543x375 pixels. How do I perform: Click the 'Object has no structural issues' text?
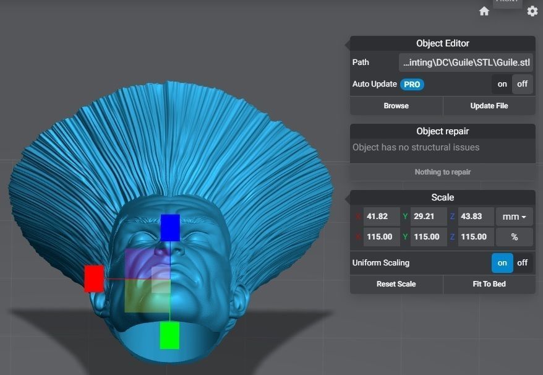coord(416,148)
